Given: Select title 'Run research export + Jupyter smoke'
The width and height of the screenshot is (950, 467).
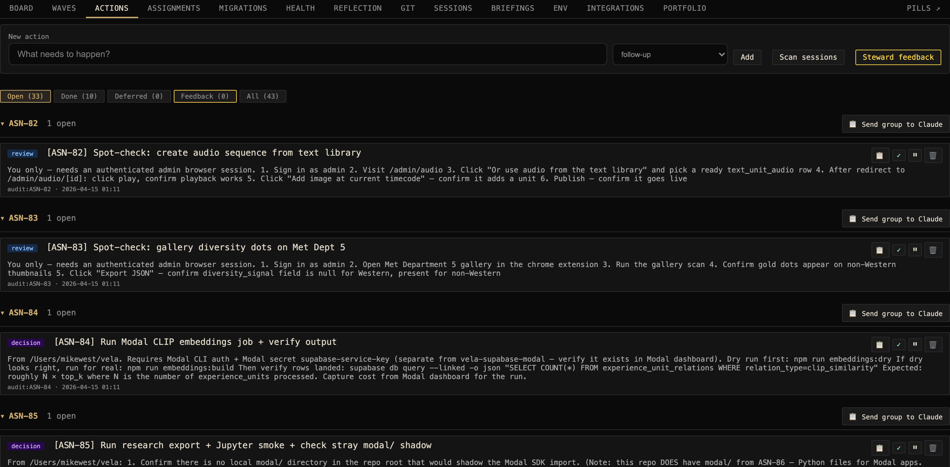Looking at the screenshot, I should pyautogui.click(x=192, y=445).
